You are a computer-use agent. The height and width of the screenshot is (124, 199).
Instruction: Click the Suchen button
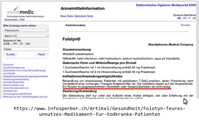(x=11, y=54)
